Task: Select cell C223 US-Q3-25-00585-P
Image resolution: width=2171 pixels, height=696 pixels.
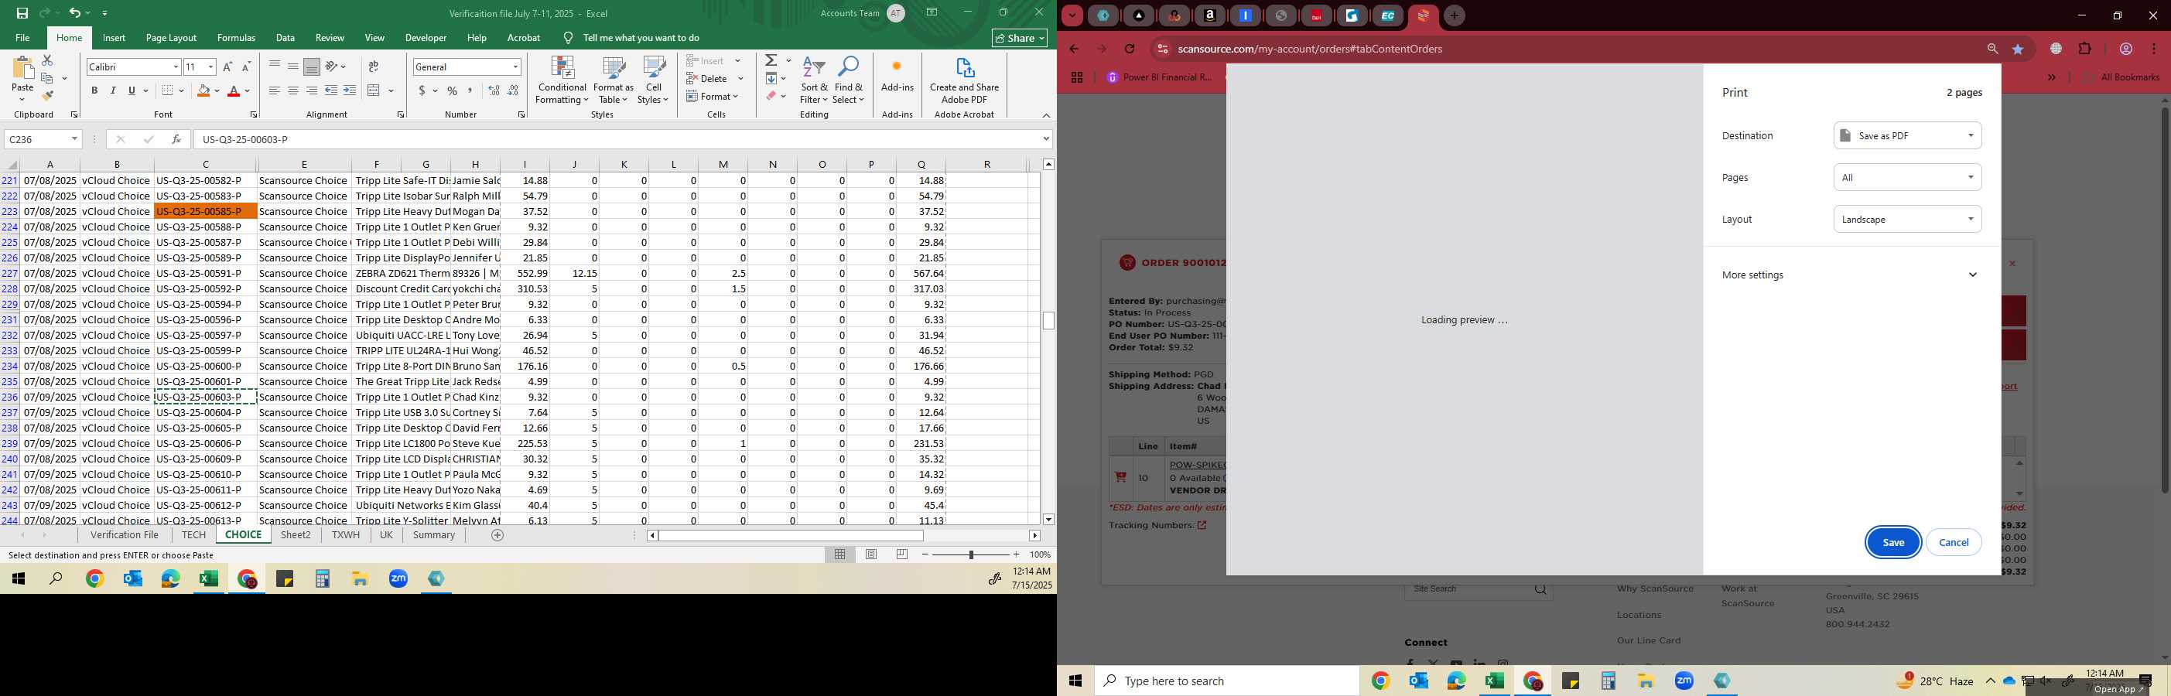Action: pos(206,211)
